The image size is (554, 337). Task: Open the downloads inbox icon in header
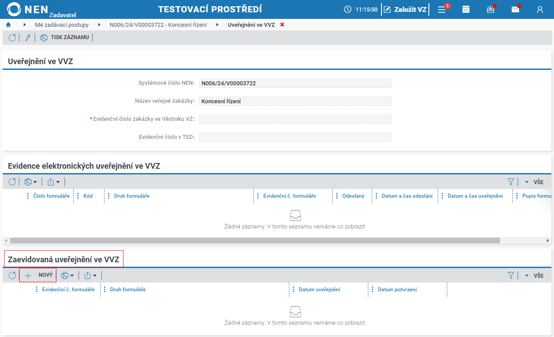pos(491,9)
